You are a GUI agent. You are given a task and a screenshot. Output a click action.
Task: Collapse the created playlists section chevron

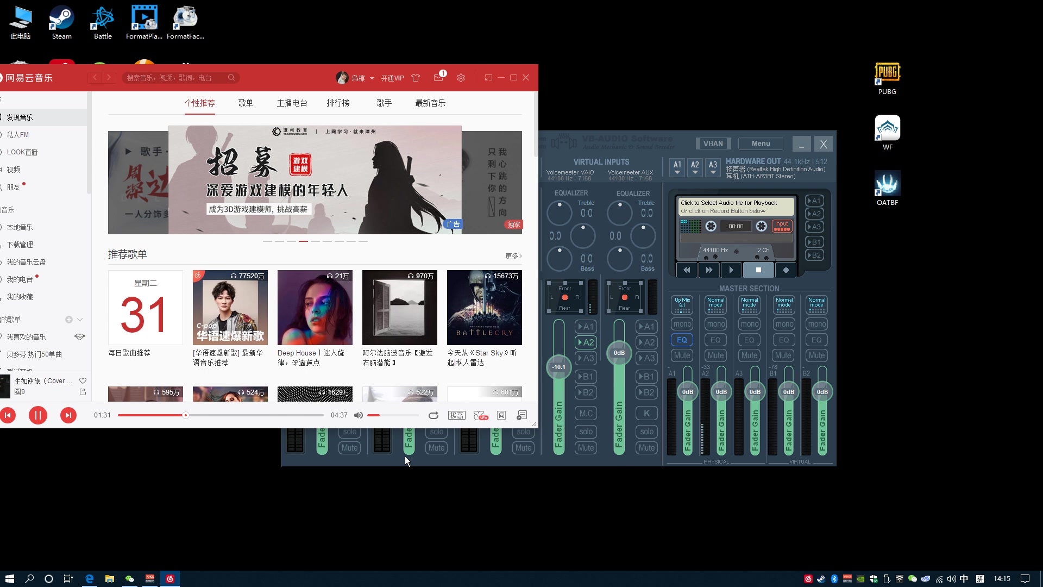(80, 320)
